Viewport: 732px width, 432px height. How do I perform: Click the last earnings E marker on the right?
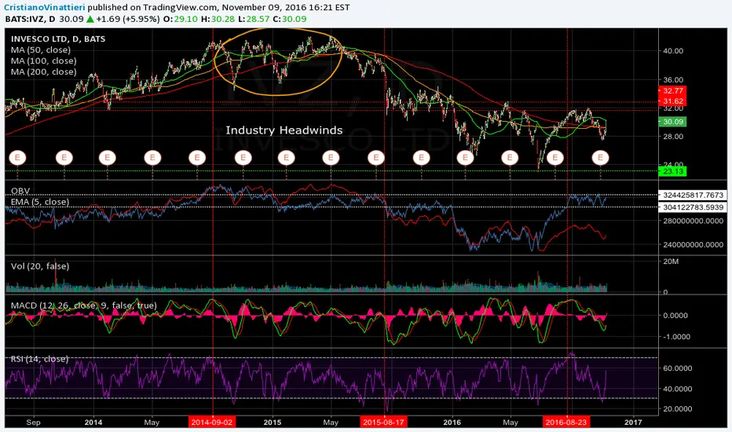[x=600, y=158]
